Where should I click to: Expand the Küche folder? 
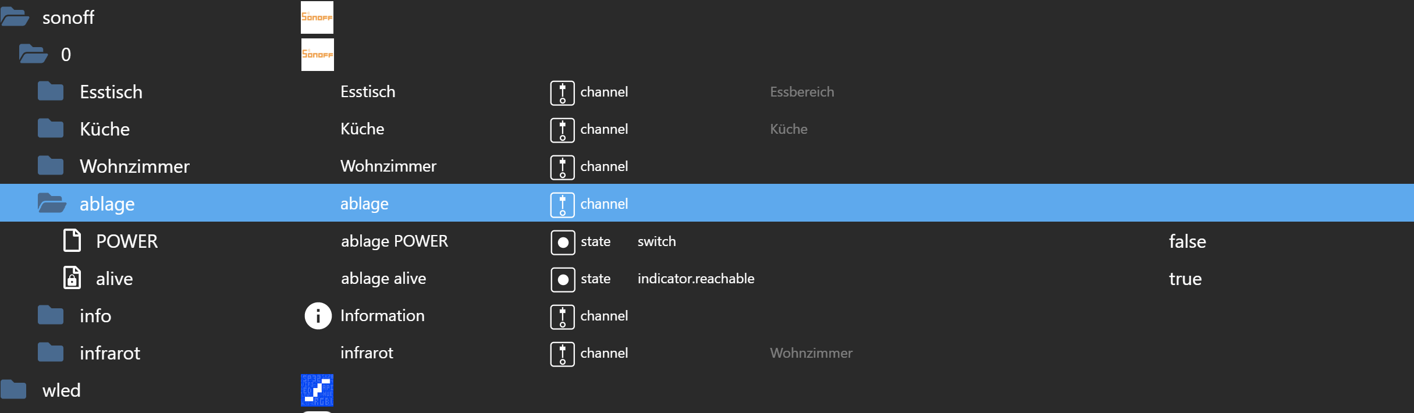click(x=51, y=129)
